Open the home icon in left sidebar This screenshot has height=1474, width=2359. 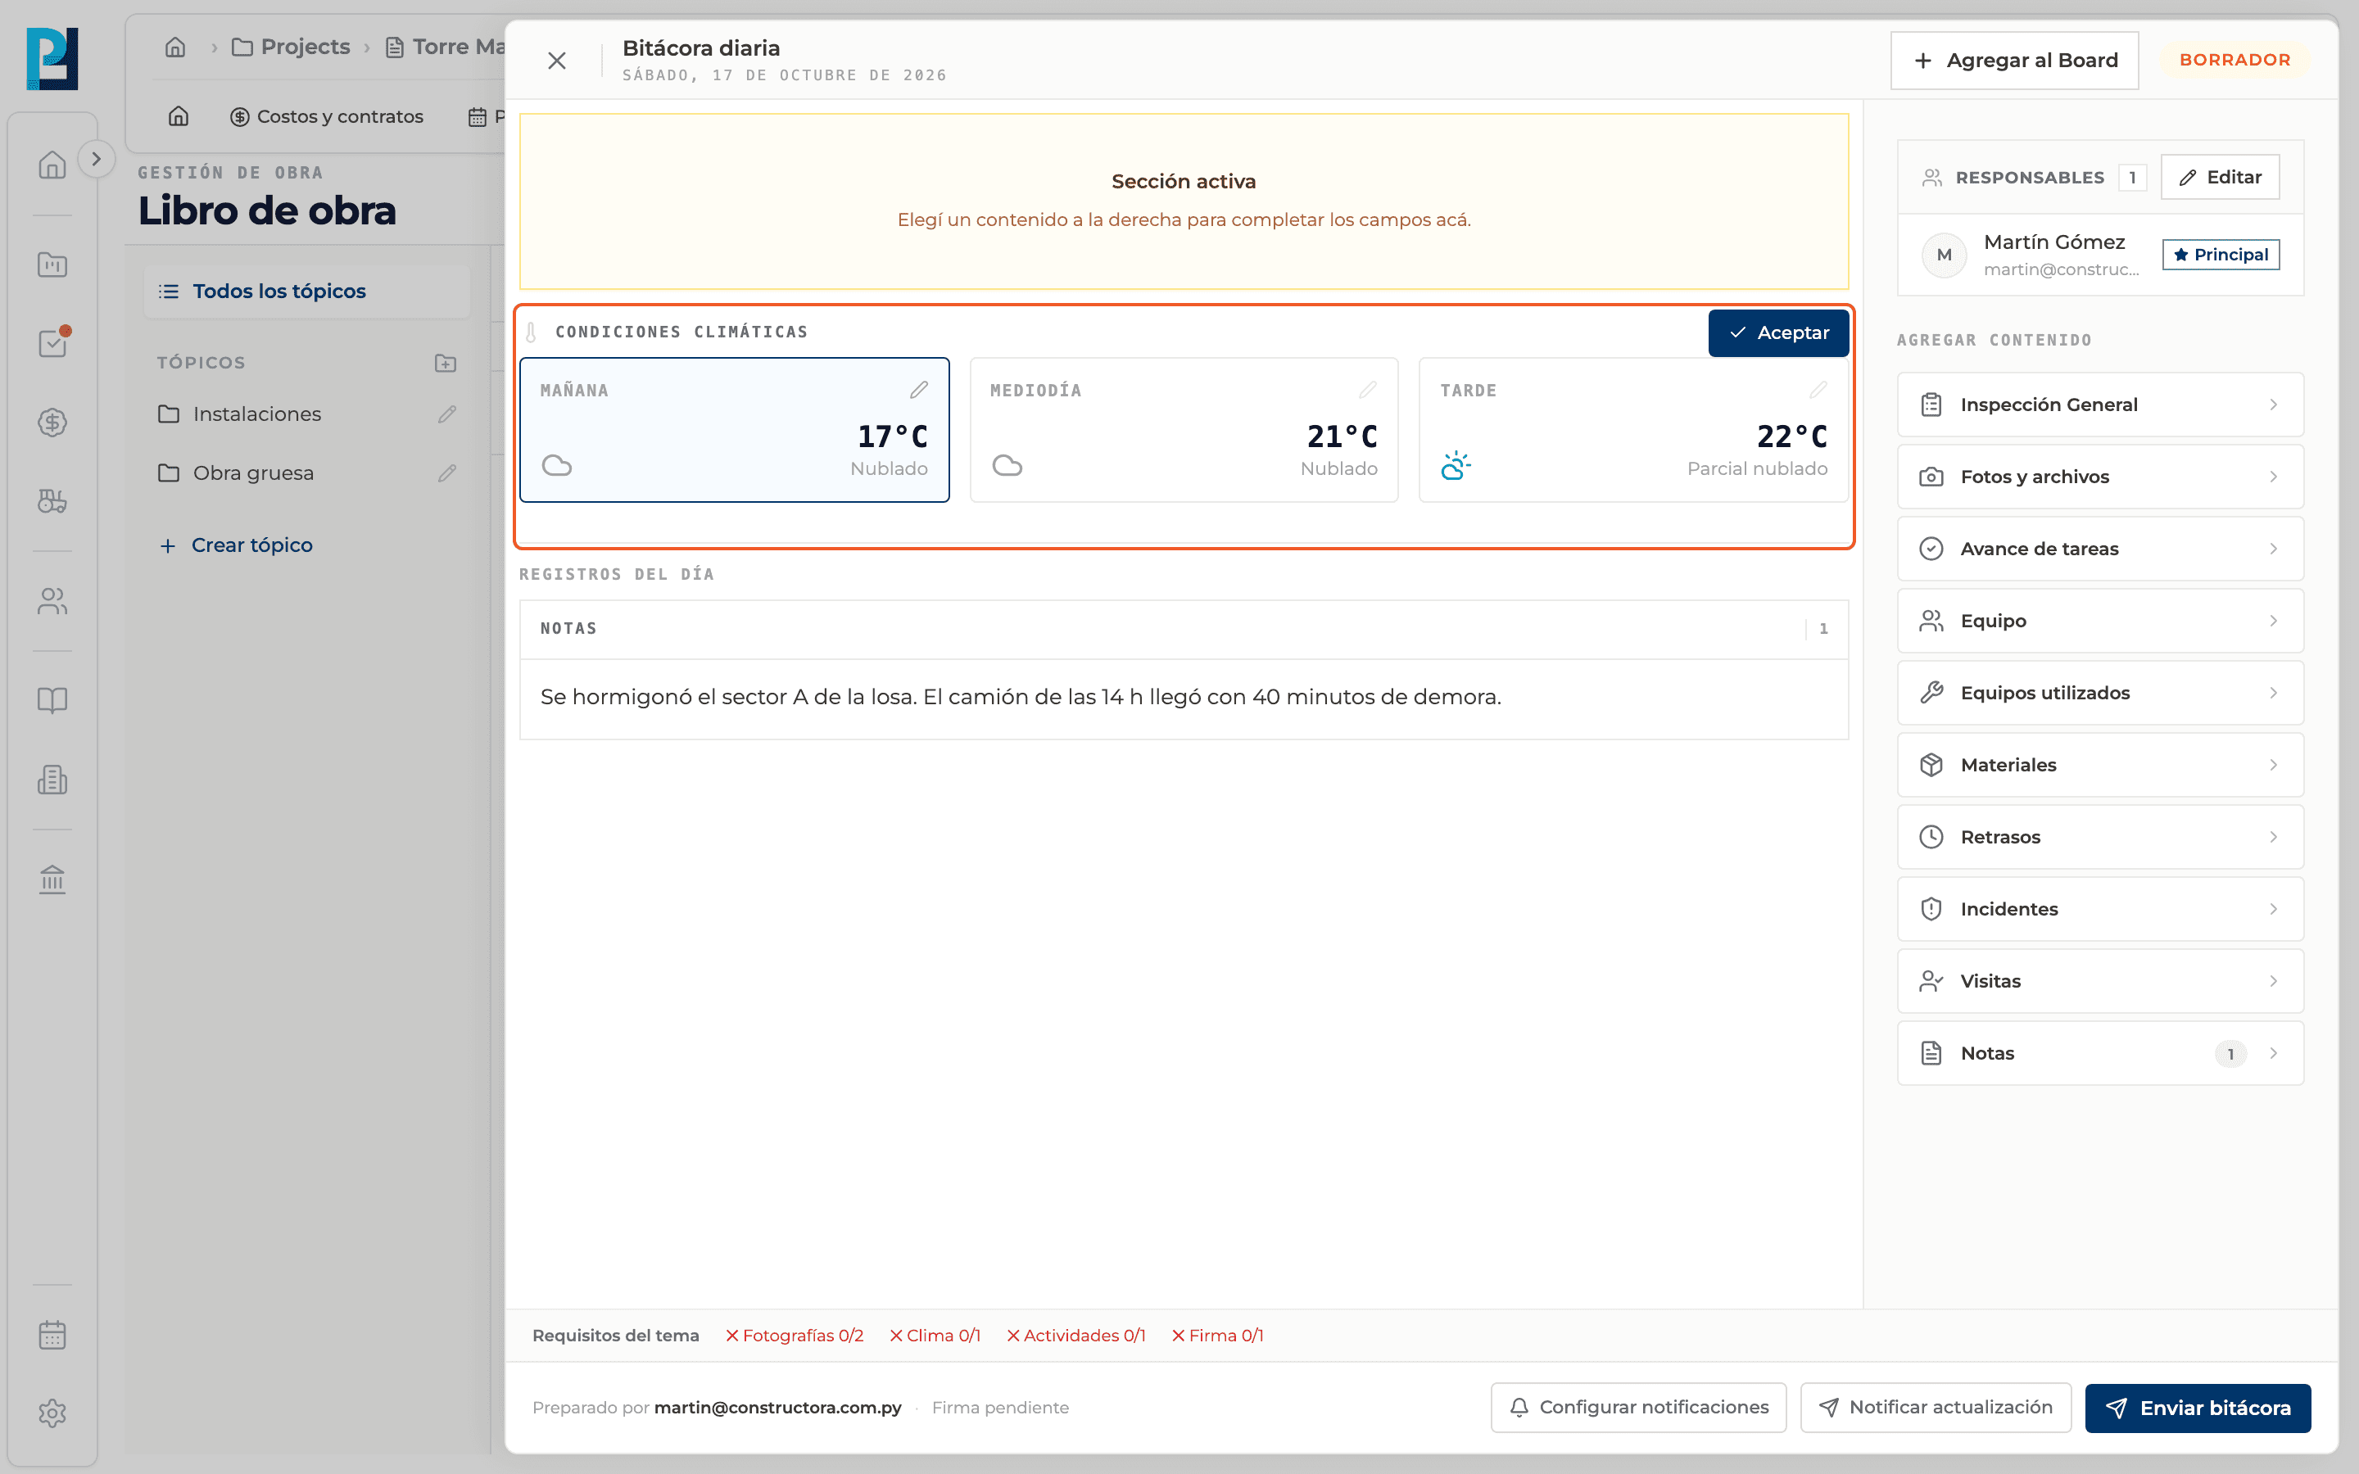52,164
